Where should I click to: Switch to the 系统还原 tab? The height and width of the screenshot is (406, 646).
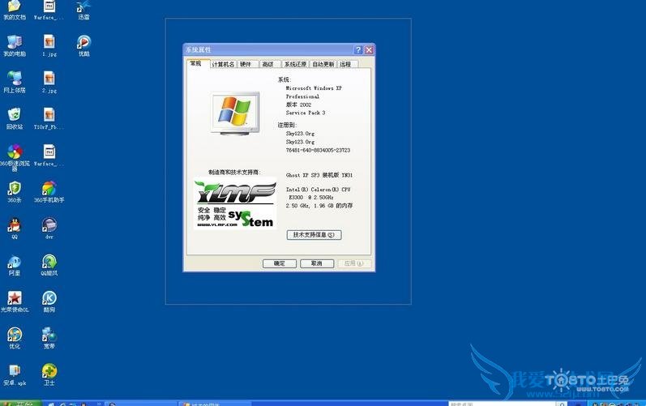(x=295, y=64)
